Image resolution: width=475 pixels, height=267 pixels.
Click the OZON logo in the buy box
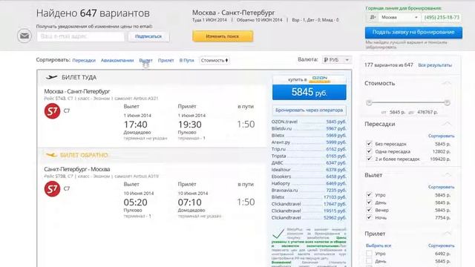tap(320, 79)
